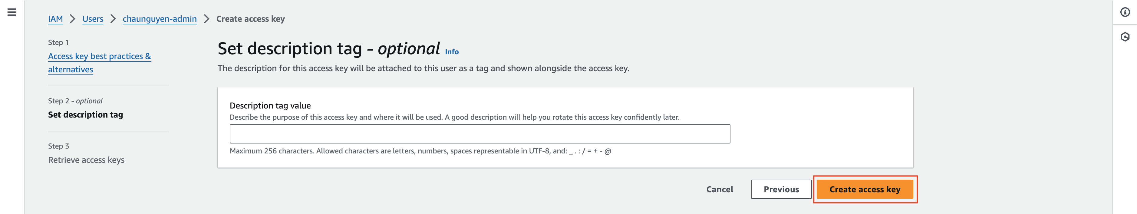Cancel the access key creation

720,189
